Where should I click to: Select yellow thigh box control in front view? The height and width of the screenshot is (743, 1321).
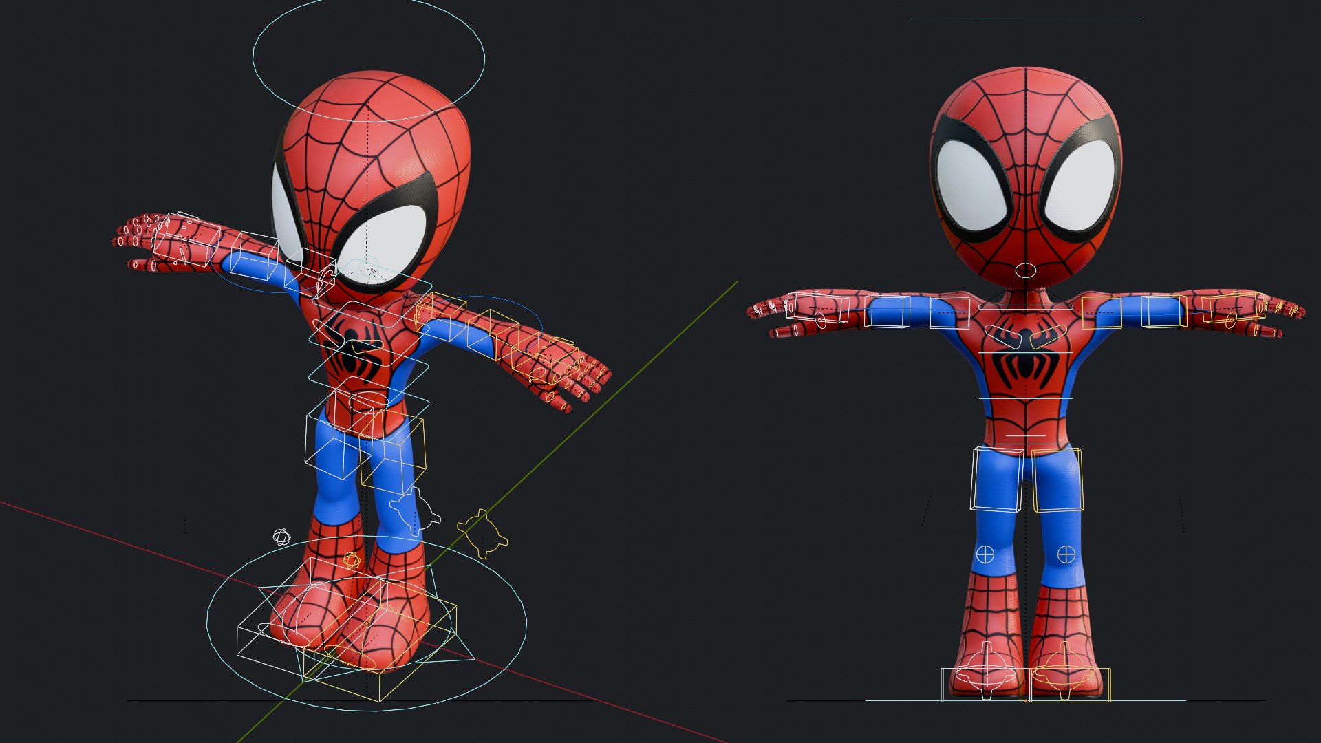point(1057,480)
